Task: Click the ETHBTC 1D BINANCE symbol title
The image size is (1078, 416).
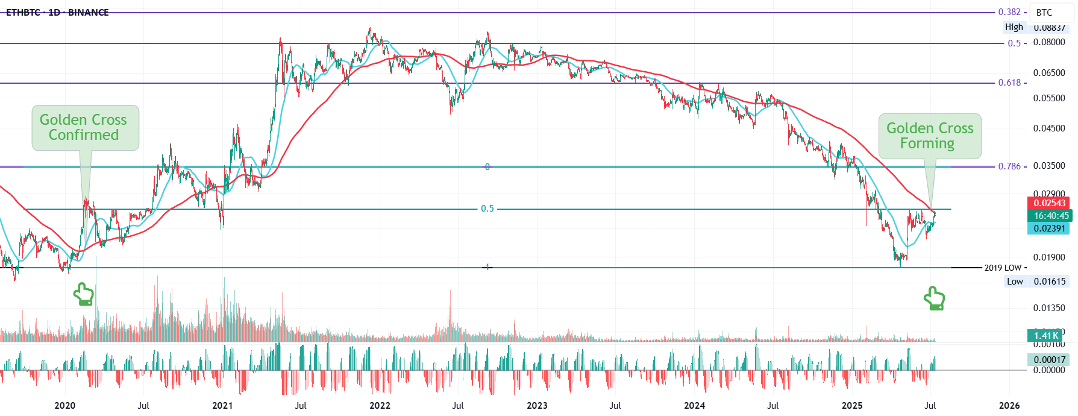Action: pos(57,12)
